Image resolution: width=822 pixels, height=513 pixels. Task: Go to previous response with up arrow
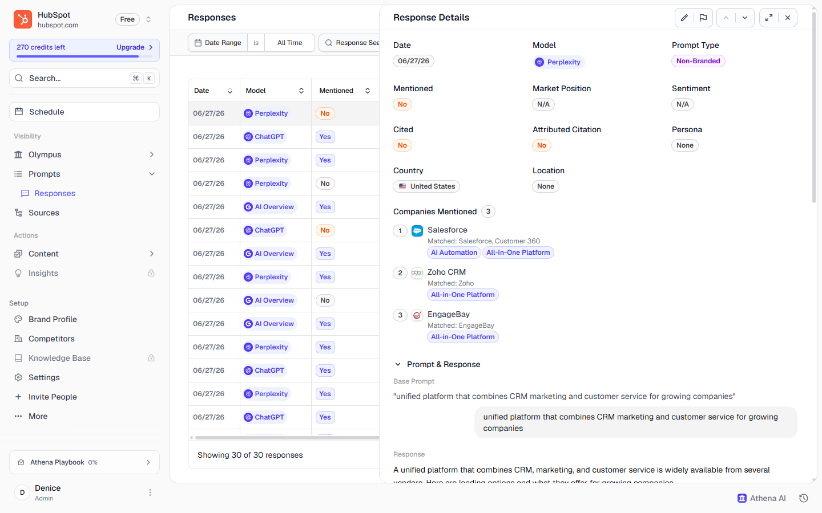pyautogui.click(x=726, y=18)
